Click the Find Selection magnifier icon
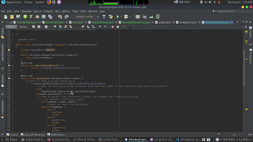 pos(55,27)
